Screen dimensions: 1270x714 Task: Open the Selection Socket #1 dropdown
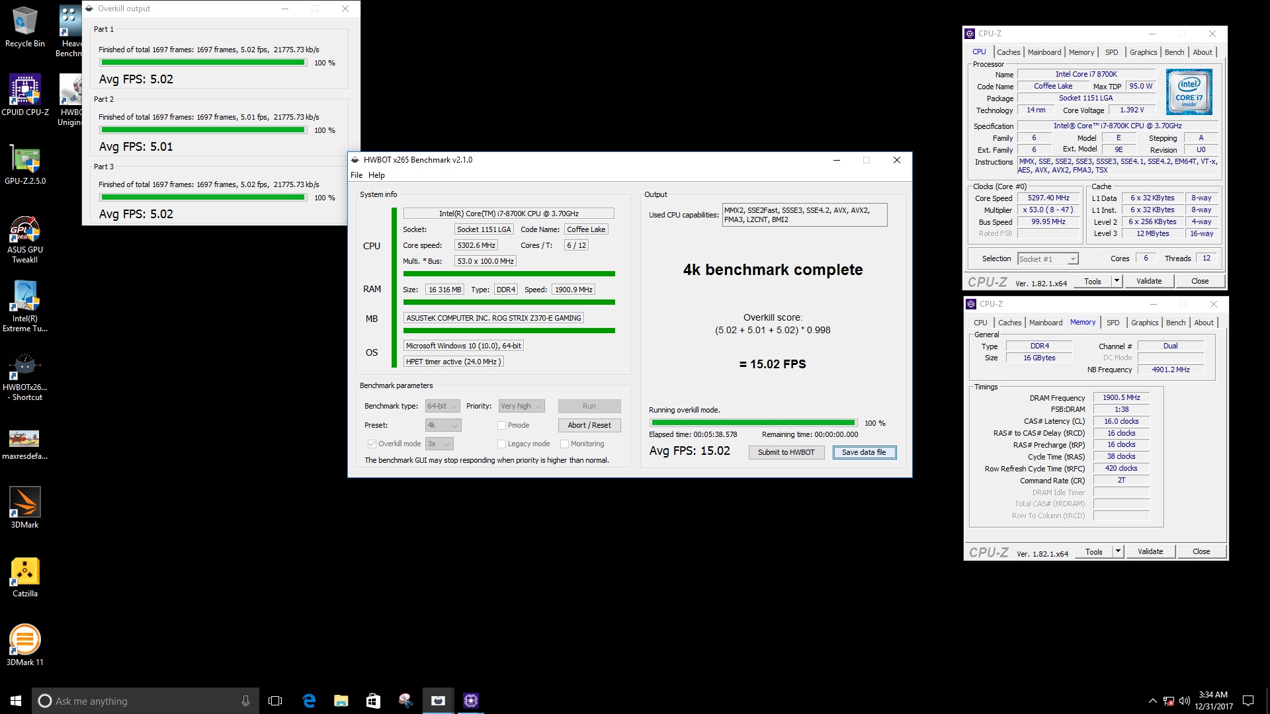[1048, 258]
